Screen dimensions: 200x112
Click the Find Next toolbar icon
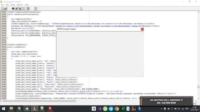(17, 8)
